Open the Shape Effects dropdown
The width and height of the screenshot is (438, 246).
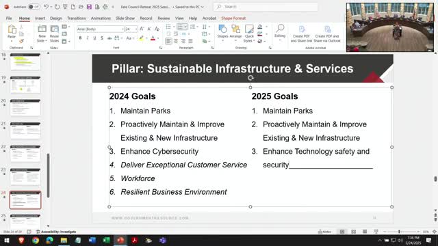pyautogui.click(x=261, y=41)
